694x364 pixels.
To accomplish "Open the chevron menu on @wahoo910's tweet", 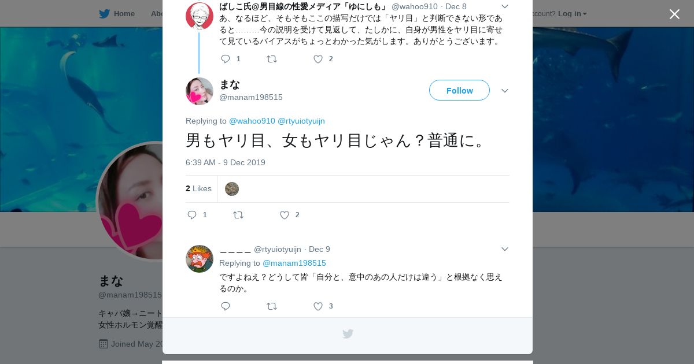I will tap(504, 6).
